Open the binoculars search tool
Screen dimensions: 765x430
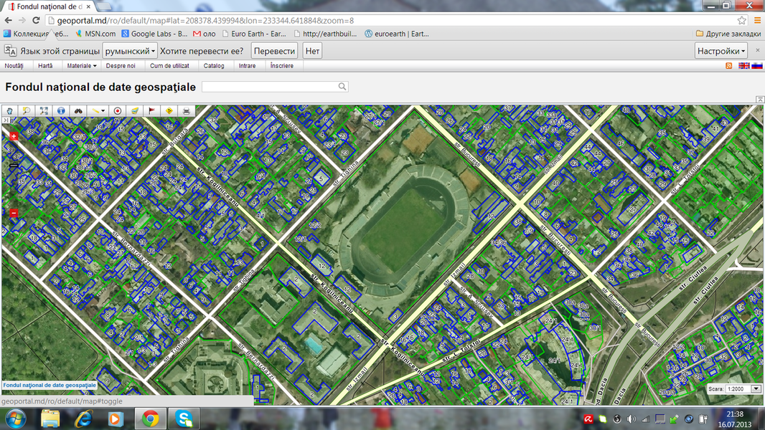(79, 111)
